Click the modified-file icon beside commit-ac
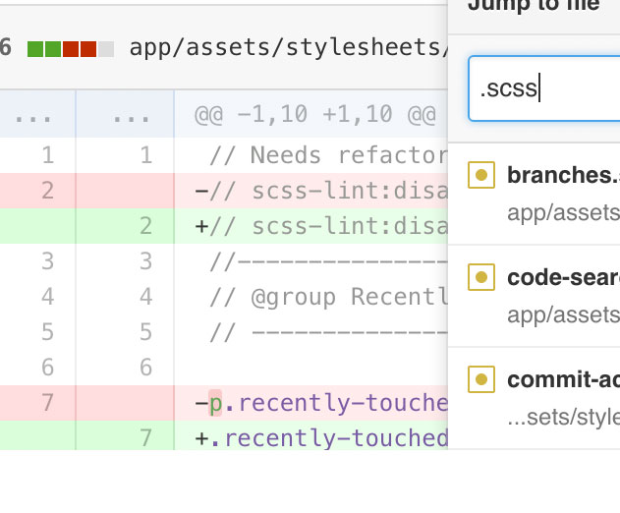 point(481,379)
